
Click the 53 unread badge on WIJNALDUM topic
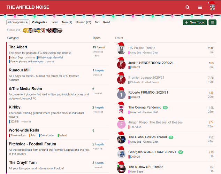pos(181,152)
